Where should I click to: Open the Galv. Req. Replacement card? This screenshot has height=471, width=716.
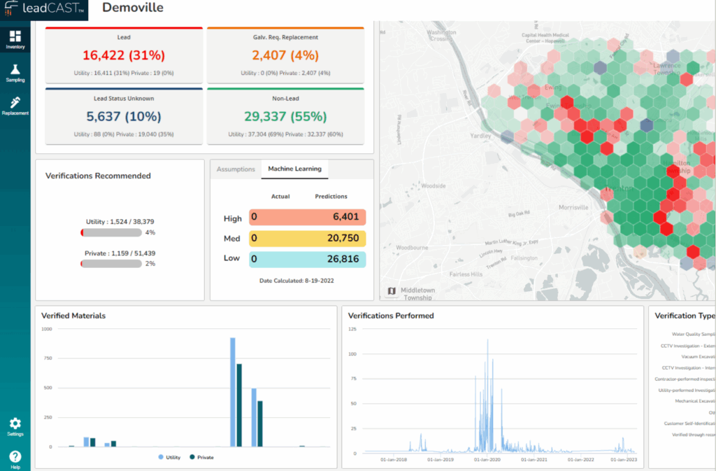point(285,55)
